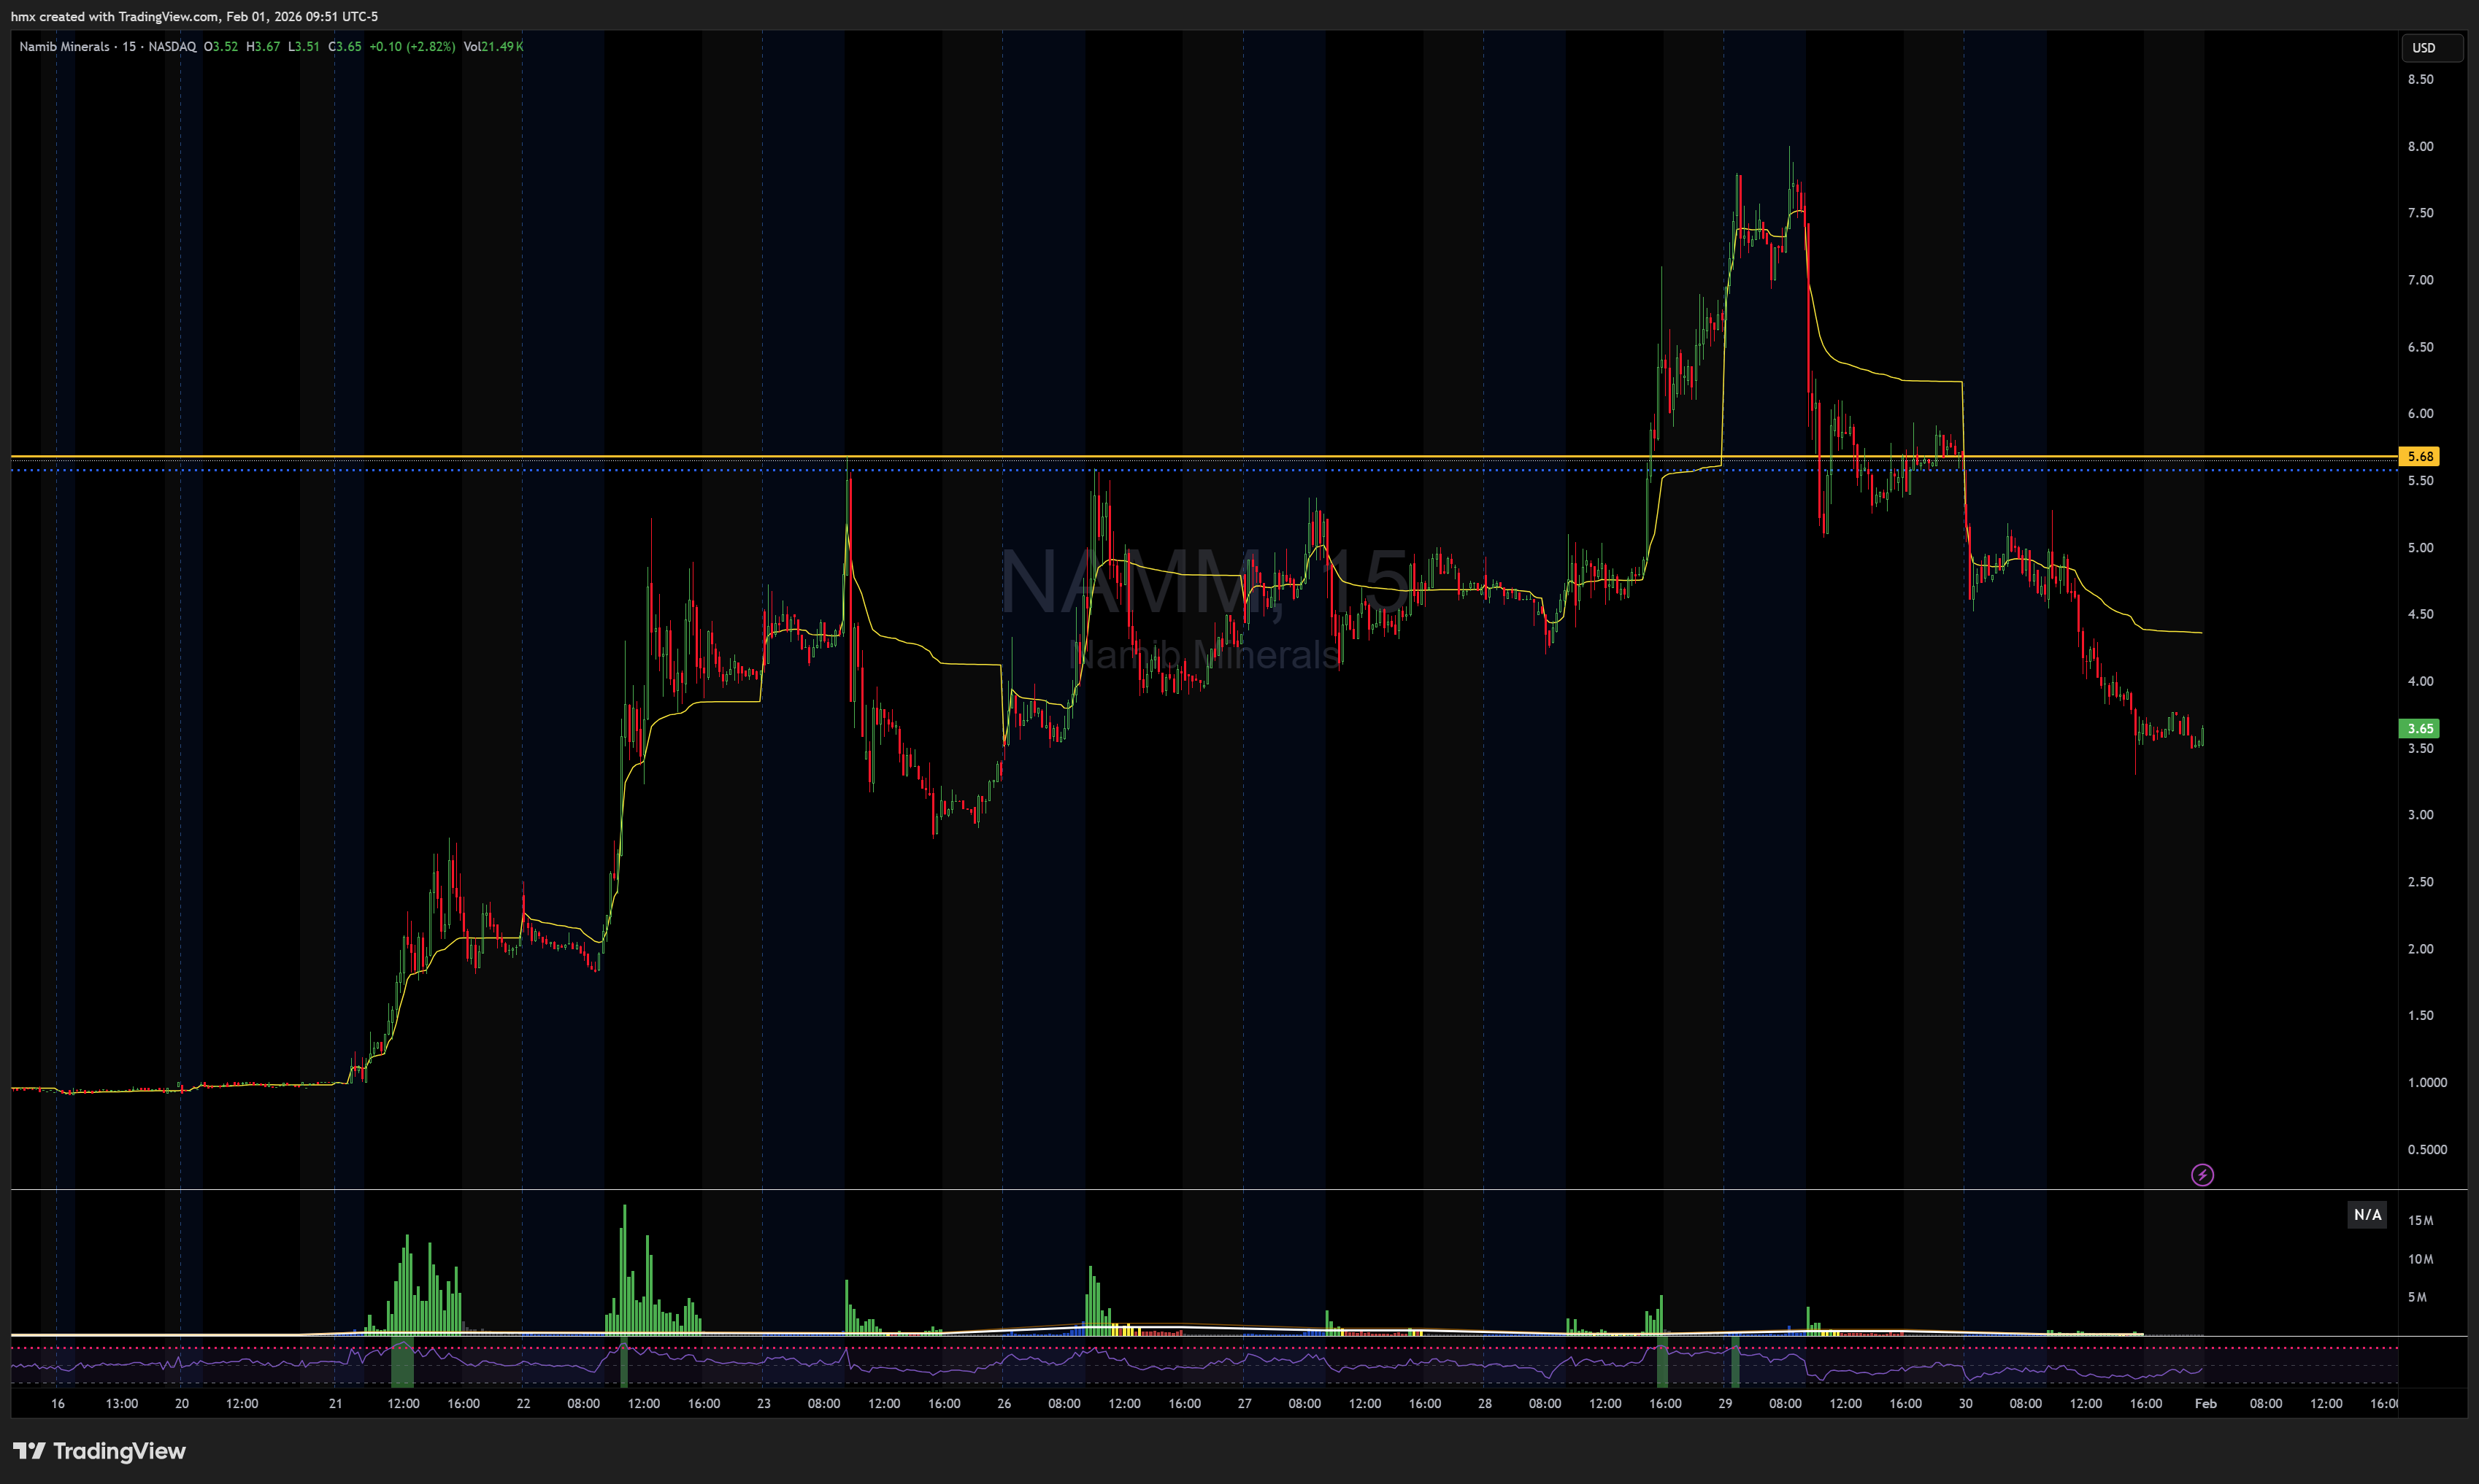Click the Namib Minerals symbol title
This screenshot has height=1484, width=2479.
[64, 47]
